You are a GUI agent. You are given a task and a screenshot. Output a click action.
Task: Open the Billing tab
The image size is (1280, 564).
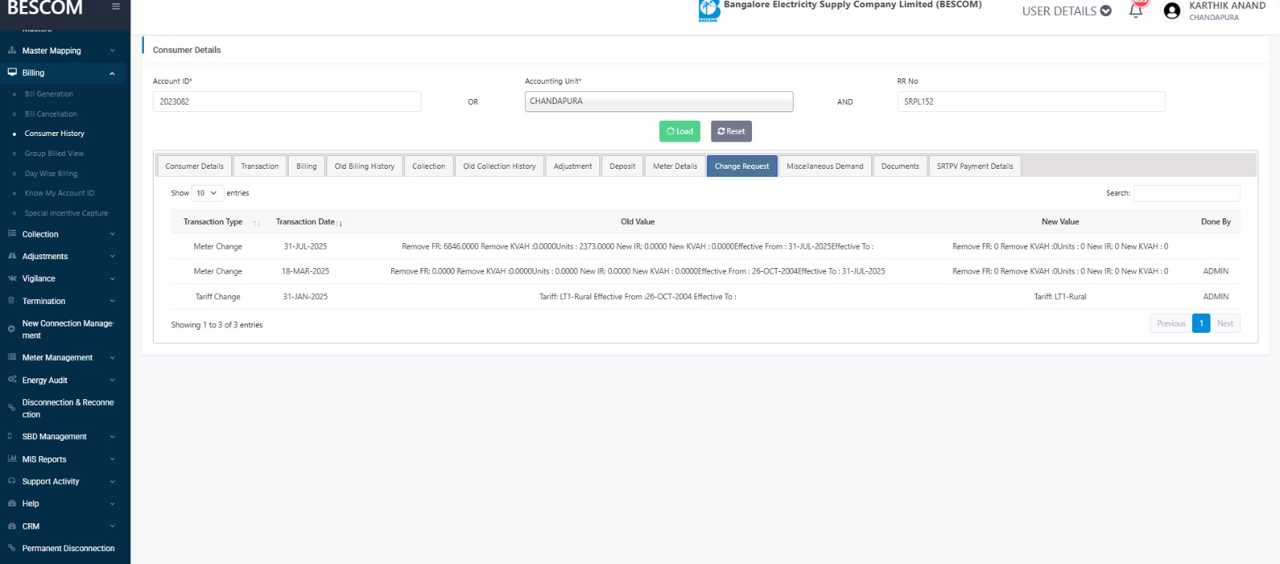[x=306, y=166]
